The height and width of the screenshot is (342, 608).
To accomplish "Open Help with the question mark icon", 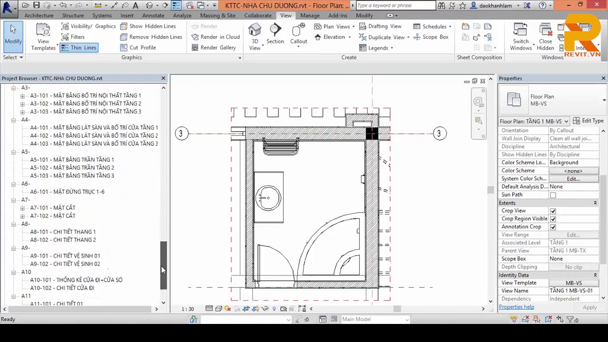I will coord(542,5).
